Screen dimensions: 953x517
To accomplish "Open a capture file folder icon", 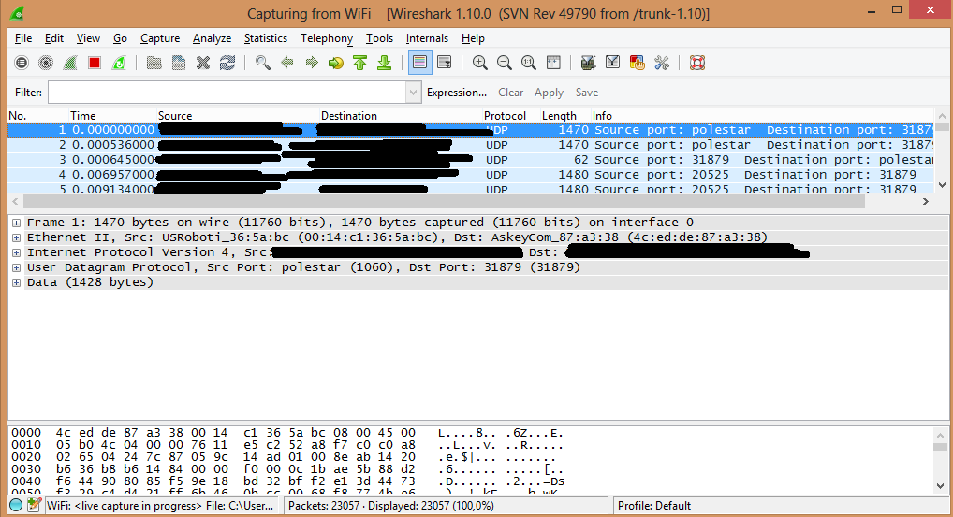I will click(154, 63).
